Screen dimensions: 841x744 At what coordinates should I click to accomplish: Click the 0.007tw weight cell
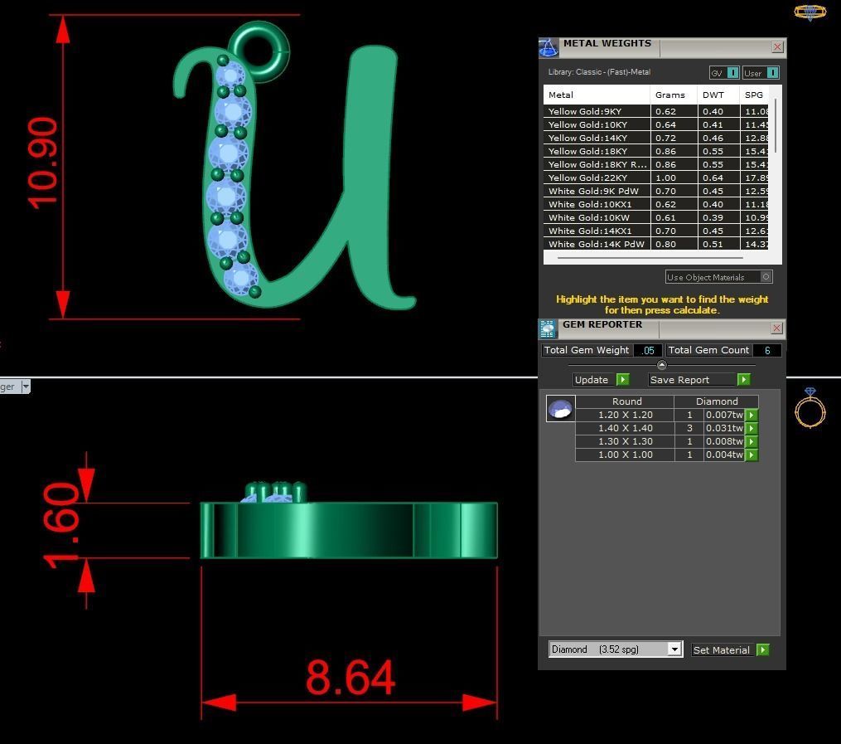tap(724, 415)
